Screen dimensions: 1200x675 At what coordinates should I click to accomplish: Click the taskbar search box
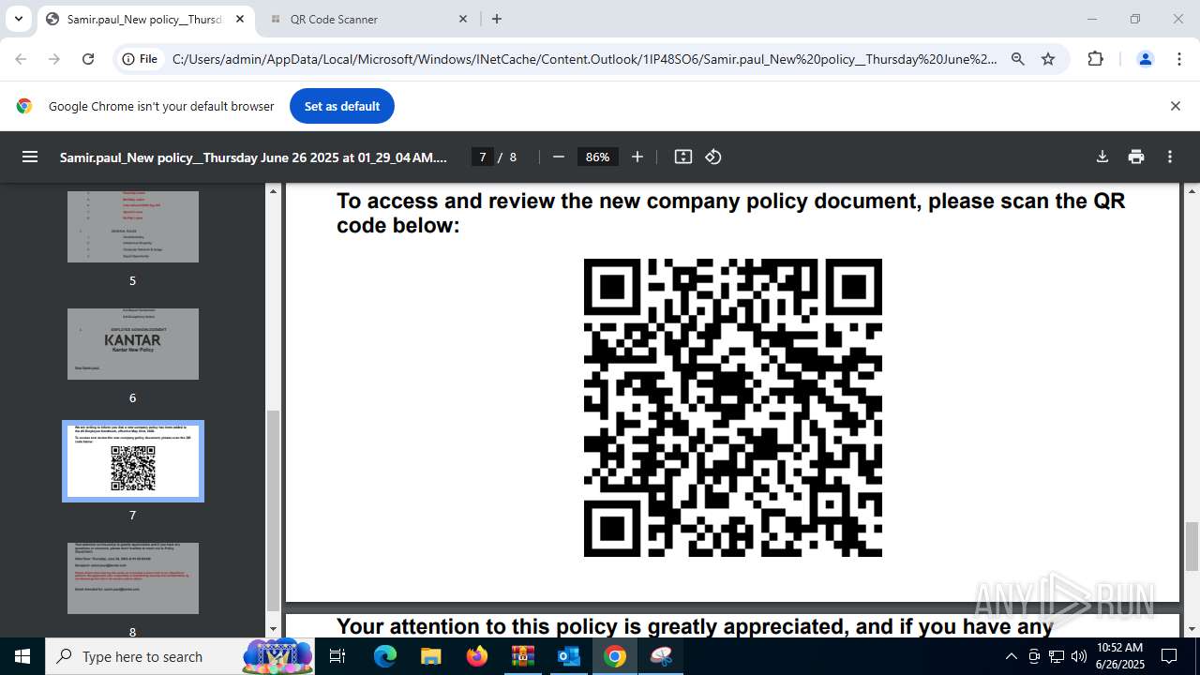[182, 656]
